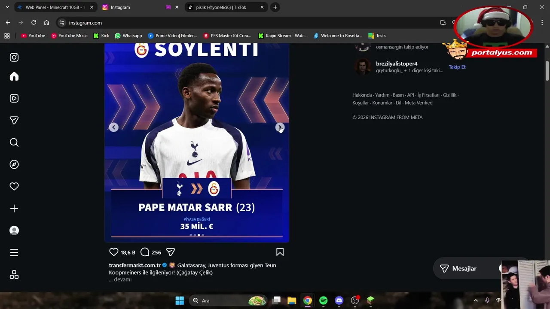550x309 pixels.
Task: Click the browser home button
Action: (x=46, y=23)
